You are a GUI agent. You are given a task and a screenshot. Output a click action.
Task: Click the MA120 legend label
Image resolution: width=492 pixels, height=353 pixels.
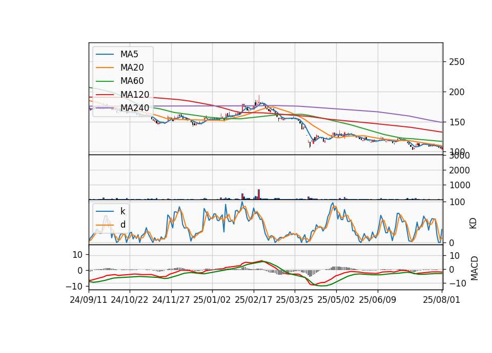point(135,95)
